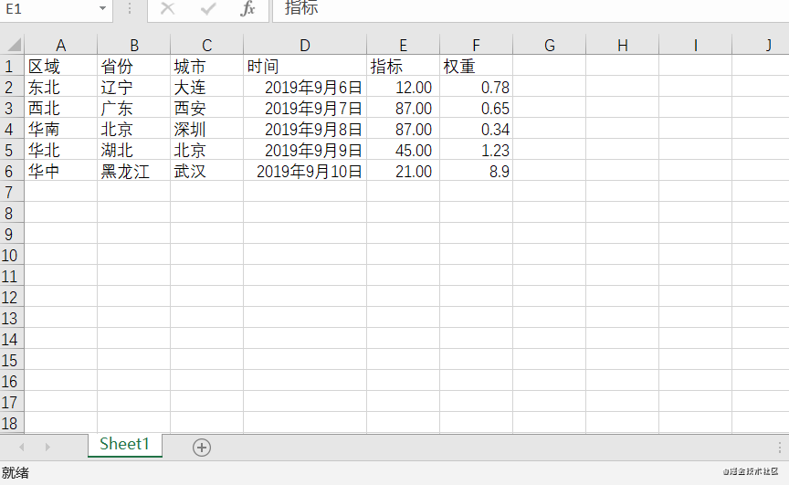Select the 城市 header cell
Viewport: 789px width, 485px height.
[206, 66]
